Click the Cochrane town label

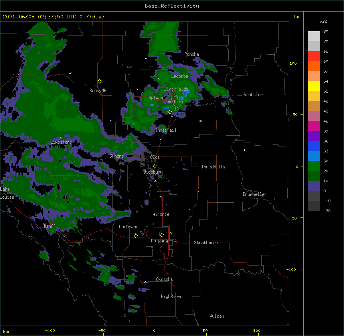(x=129, y=227)
